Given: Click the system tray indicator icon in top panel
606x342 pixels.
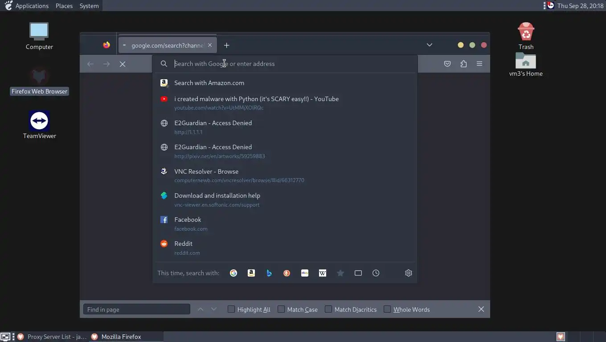Looking at the screenshot, I should coord(551,5).
